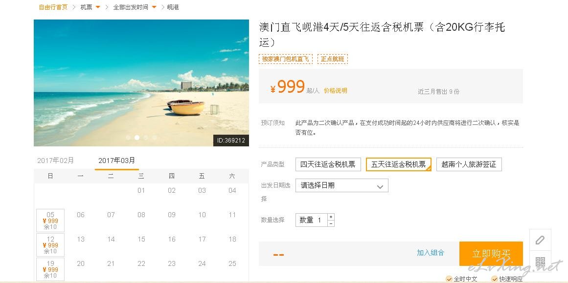Screen dimensions: 568x283
Task: Pick March 19 with ¥999 price
Action: pyautogui.click(x=50, y=269)
